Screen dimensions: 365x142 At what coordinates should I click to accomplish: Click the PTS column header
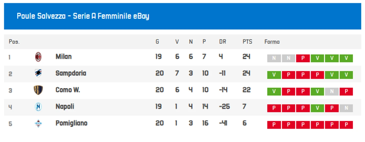point(247,42)
